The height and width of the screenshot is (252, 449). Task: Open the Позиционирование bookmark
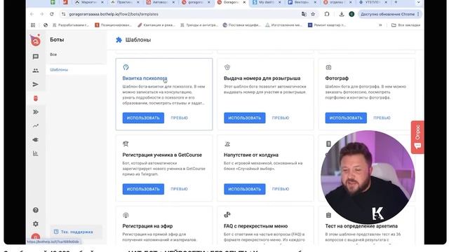[113, 25]
